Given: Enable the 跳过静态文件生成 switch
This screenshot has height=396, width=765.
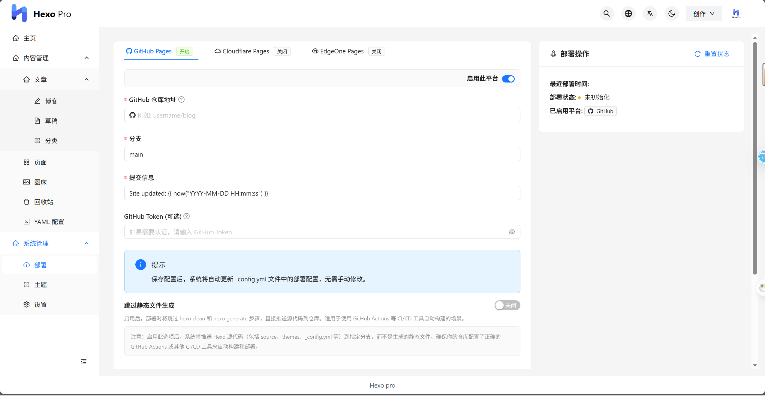Looking at the screenshot, I should point(507,305).
